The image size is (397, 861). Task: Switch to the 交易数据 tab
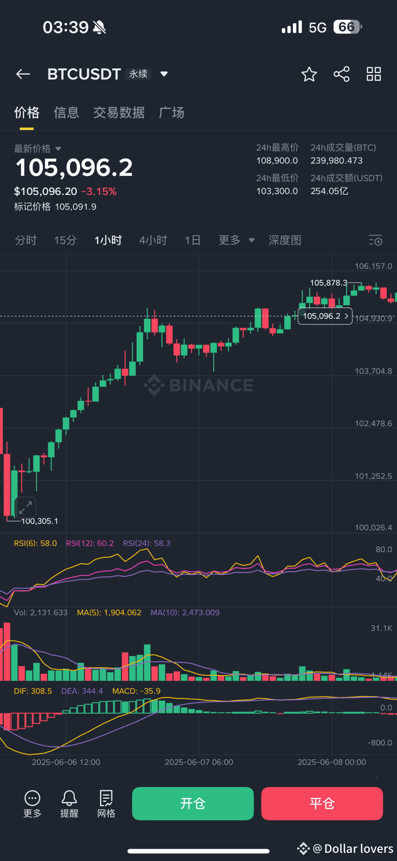point(119,113)
